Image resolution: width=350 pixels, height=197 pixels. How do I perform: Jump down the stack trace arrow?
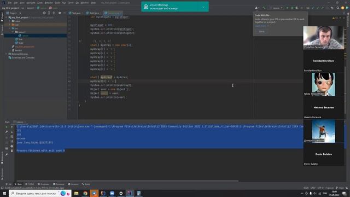pos(12,132)
